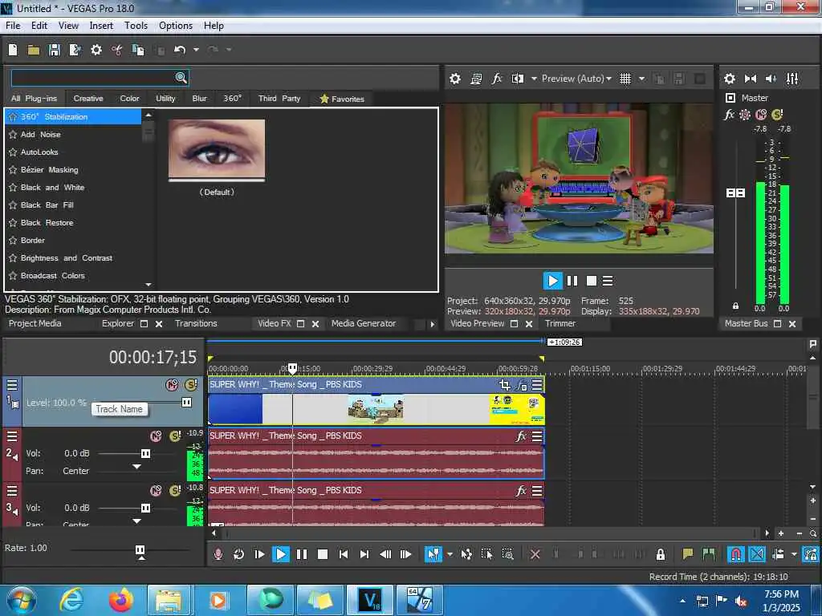822x616 pixels.
Task: Mute the Master bus
Action: (761, 114)
